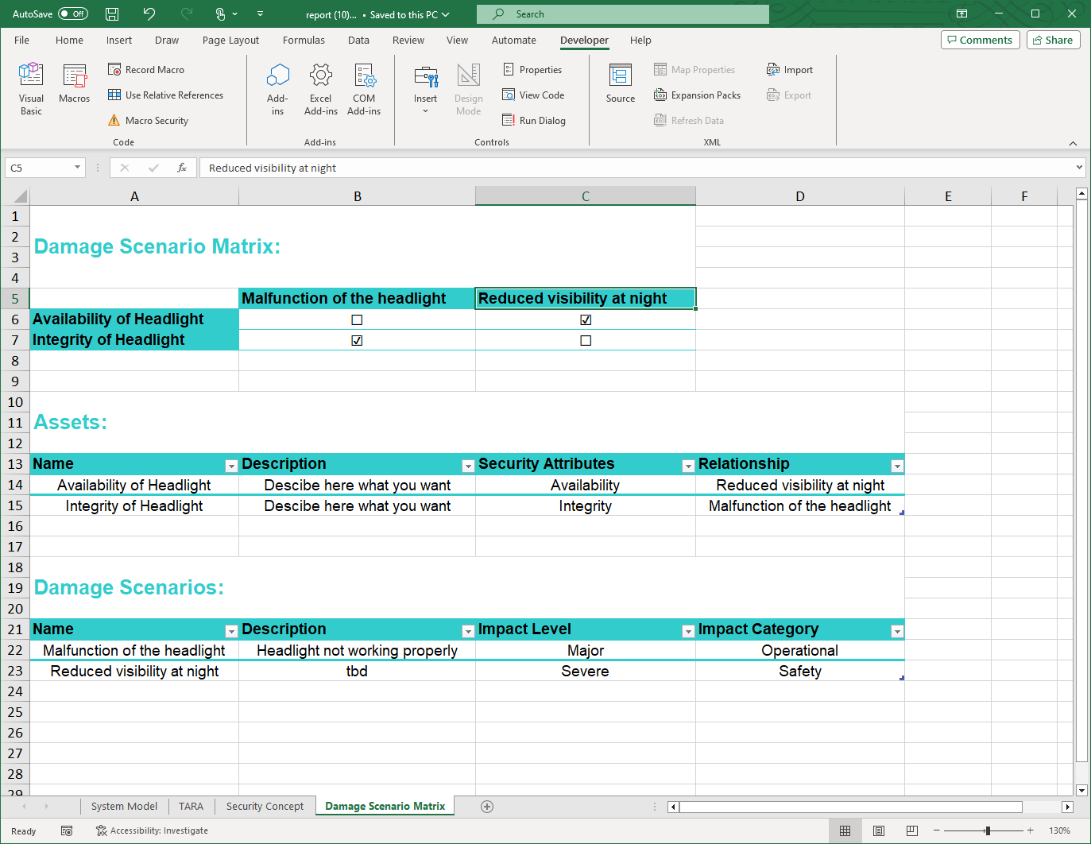Check Integrity row, Reduced visibility checkbox
This screenshot has width=1091, height=844.
click(586, 341)
